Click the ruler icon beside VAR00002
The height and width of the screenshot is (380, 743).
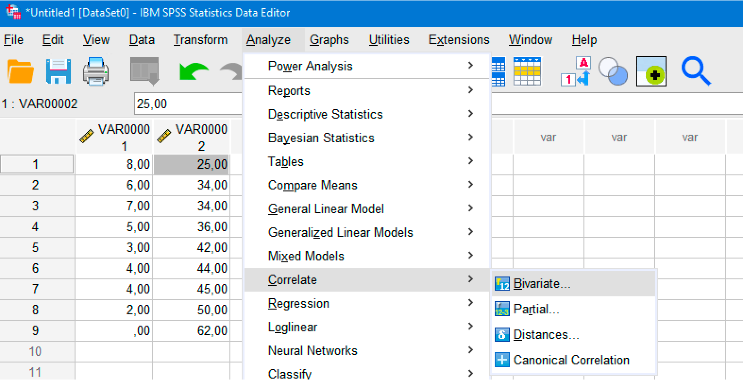pos(164,136)
